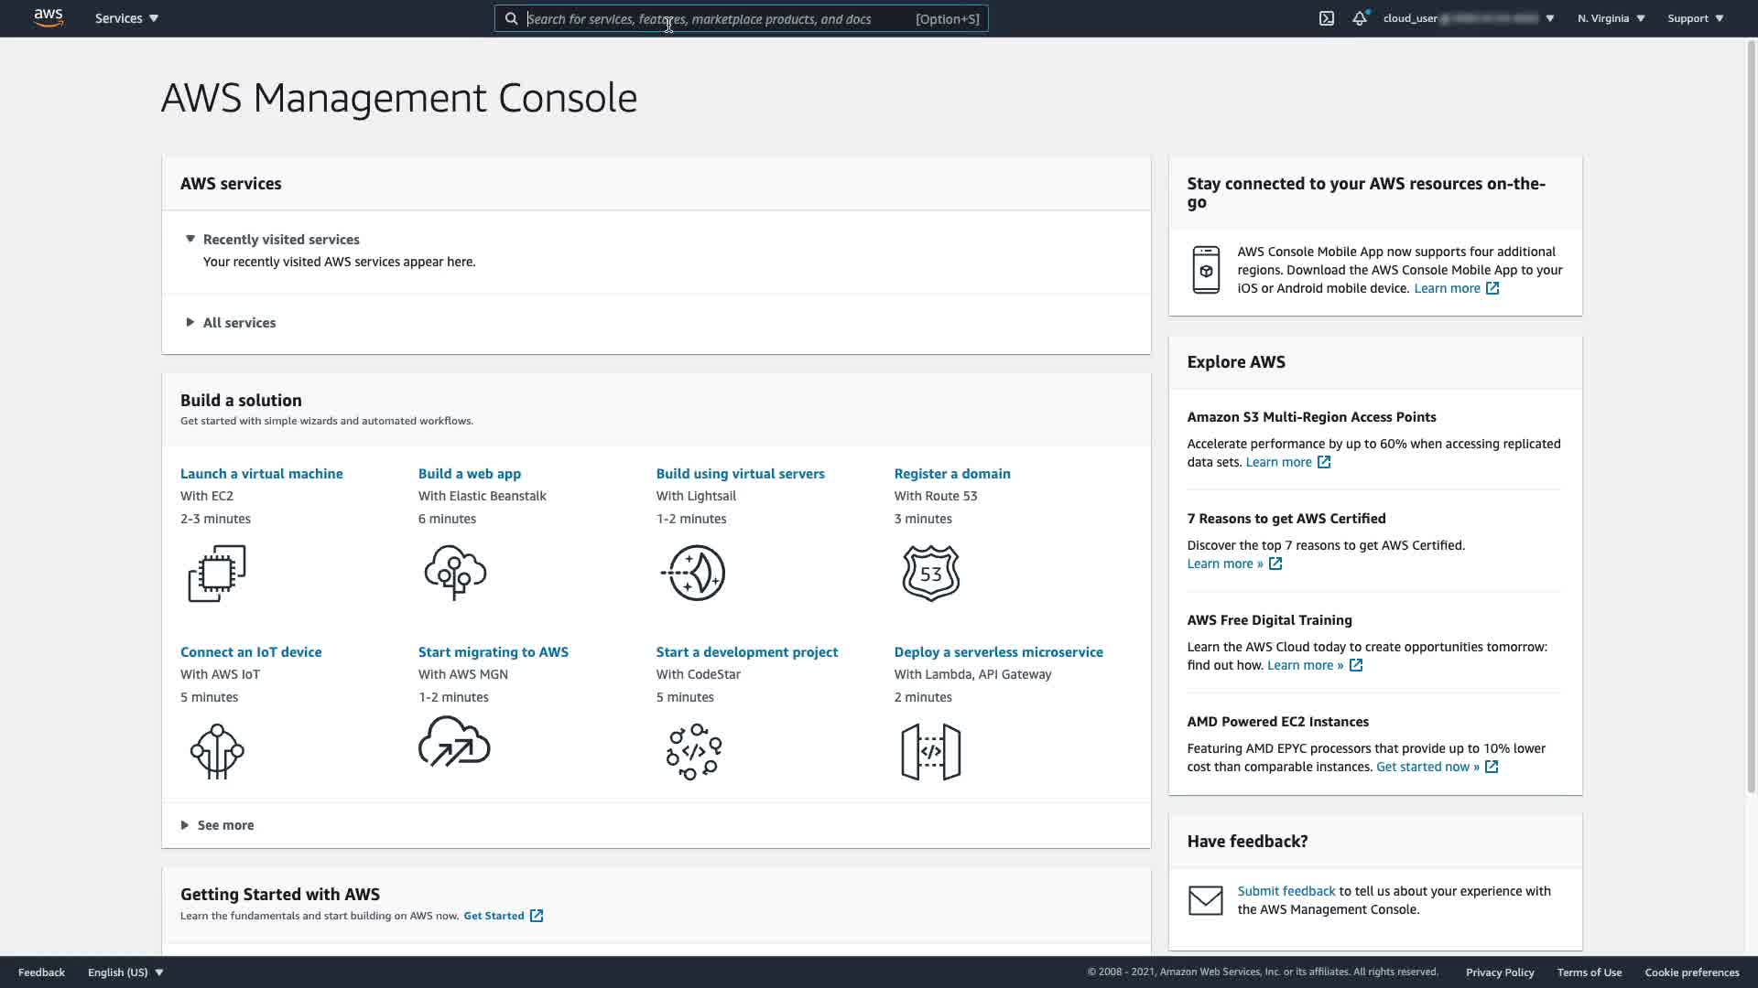Click the AWS IoT device icon

click(217, 751)
